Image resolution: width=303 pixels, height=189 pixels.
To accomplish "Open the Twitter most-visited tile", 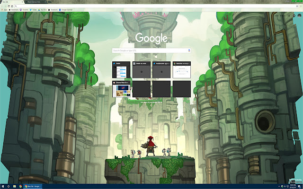I will (x=121, y=70).
